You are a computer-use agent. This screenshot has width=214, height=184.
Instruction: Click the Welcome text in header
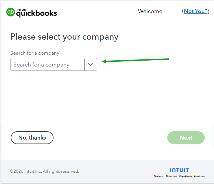click(x=150, y=11)
